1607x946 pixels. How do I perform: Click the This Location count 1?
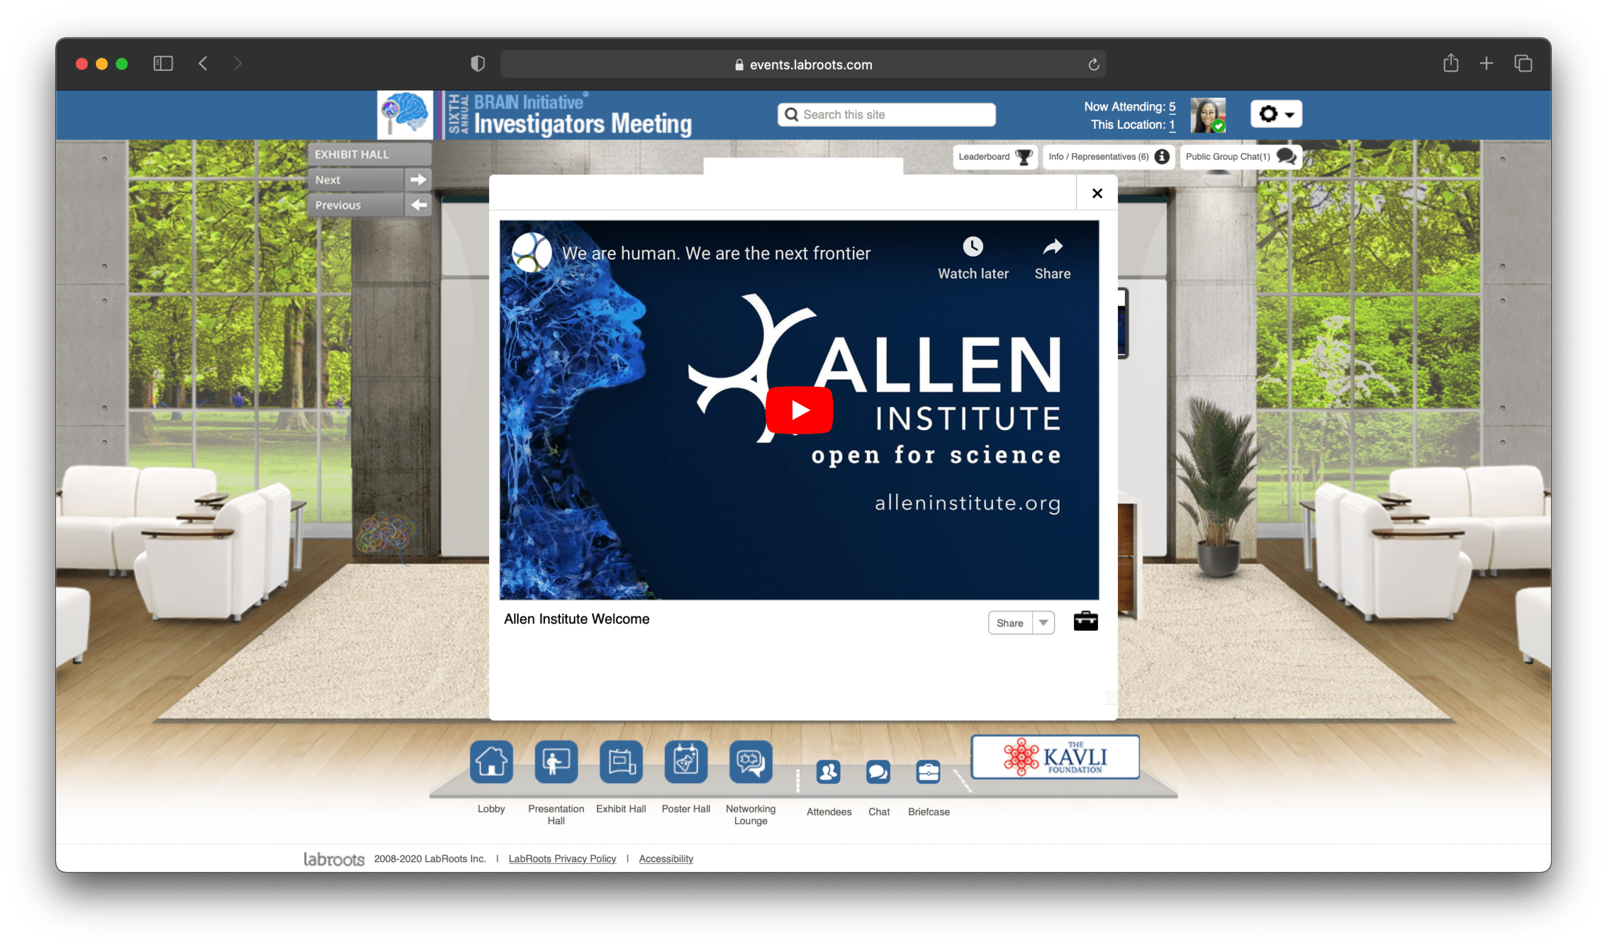coord(1172,124)
